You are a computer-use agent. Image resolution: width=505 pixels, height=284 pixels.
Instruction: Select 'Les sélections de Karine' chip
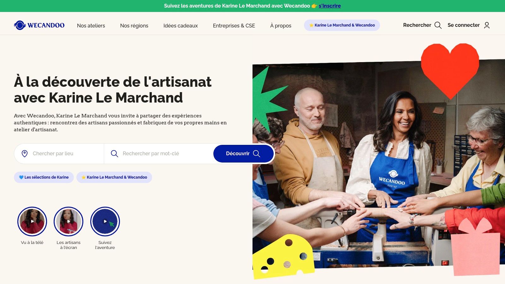click(x=44, y=177)
